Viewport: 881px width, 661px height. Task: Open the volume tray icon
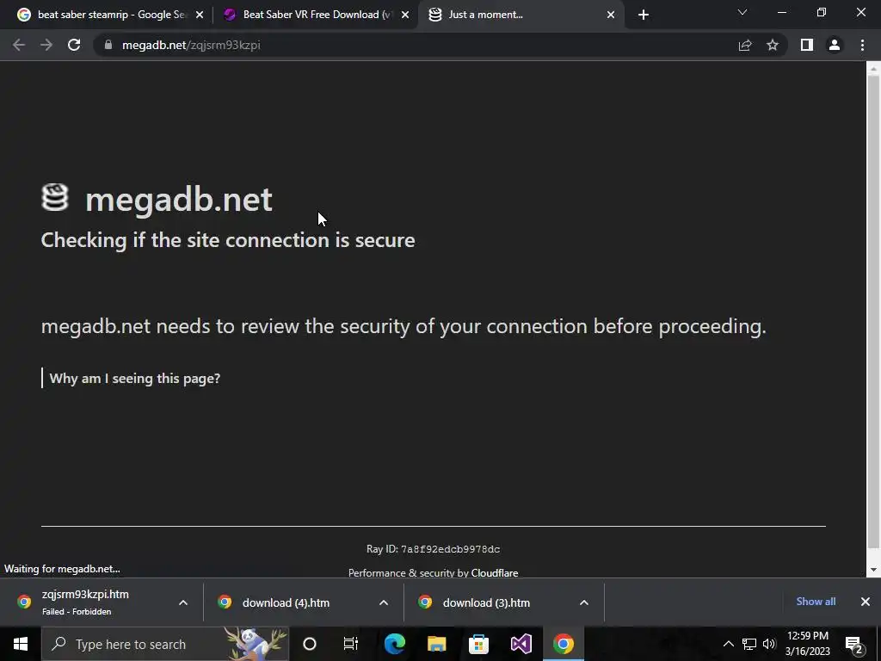[769, 644]
